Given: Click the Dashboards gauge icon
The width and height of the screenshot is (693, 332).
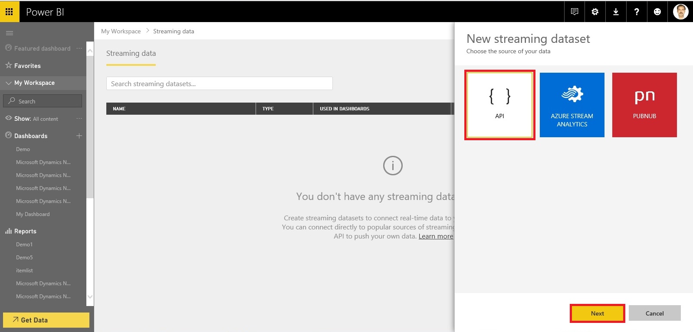Looking at the screenshot, I should [8, 135].
